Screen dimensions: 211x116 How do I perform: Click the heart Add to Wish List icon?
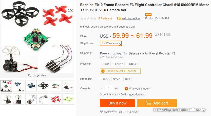coord(101,112)
